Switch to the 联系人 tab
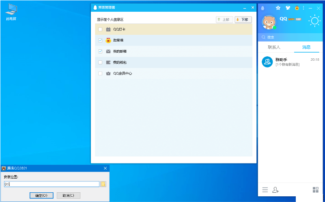325x202 pixels. pyautogui.click(x=274, y=47)
